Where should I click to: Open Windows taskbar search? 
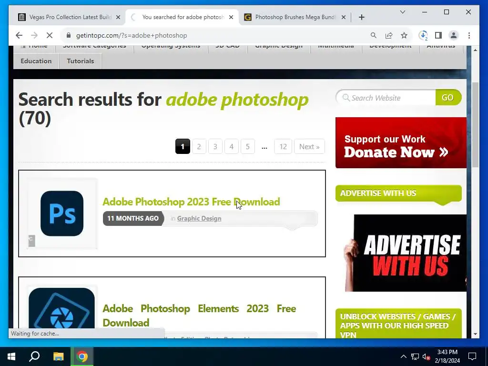pos(34,356)
